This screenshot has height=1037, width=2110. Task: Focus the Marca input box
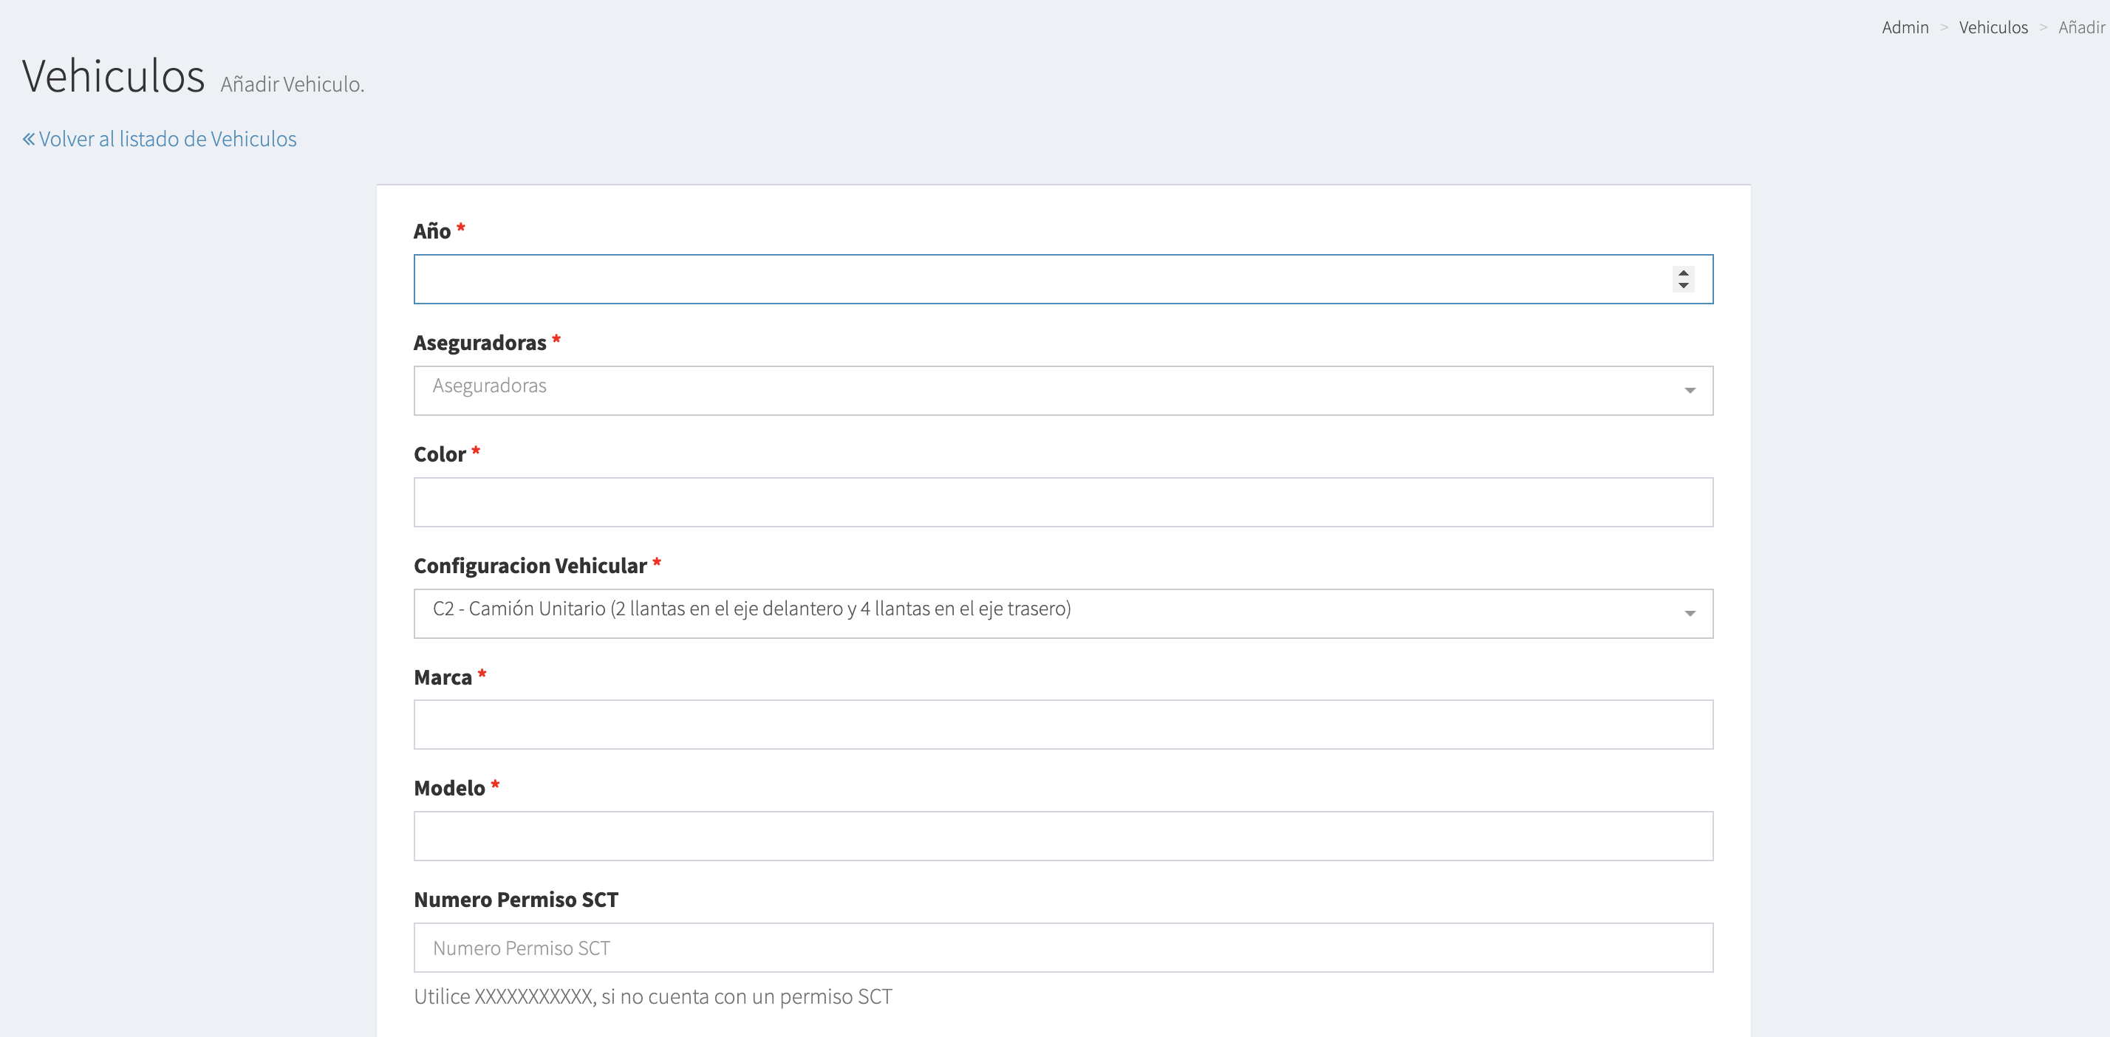point(1062,724)
